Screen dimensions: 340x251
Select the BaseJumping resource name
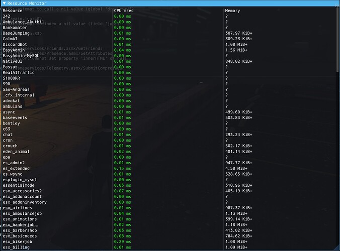point(16,33)
